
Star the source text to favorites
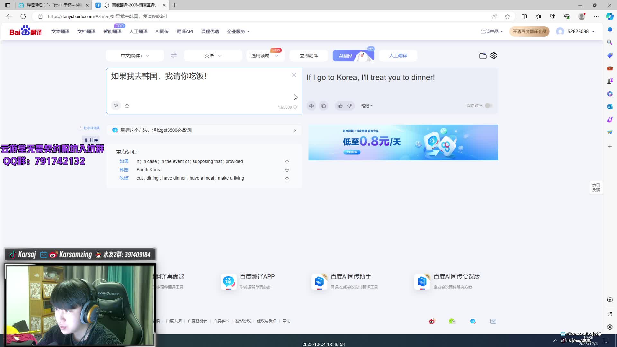point(127,106)
